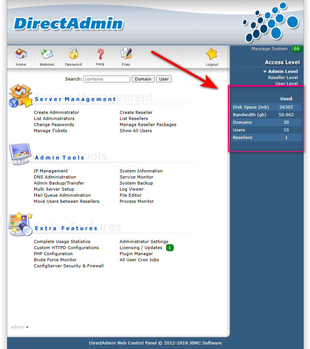The width and height of the screenshot is (310, 349).
Task: Select Admin Level access
Action: click(283, 71)
